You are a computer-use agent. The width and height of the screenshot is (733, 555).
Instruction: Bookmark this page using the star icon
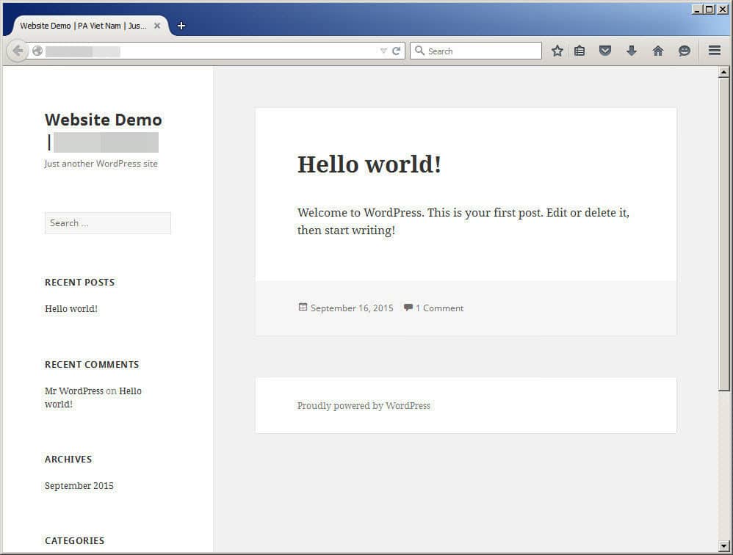click(x=557, y=51)
